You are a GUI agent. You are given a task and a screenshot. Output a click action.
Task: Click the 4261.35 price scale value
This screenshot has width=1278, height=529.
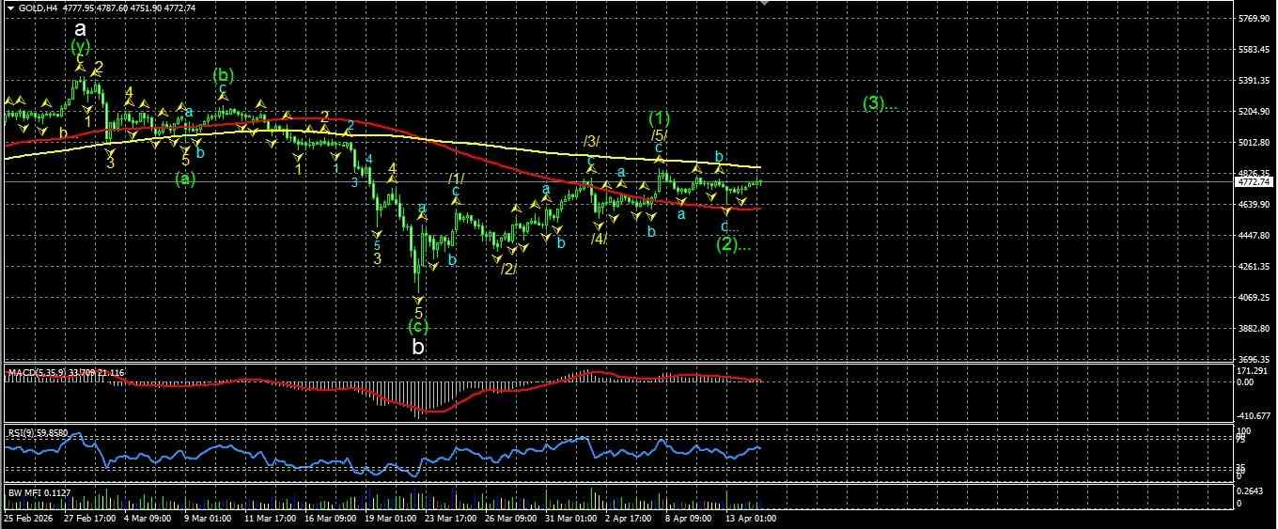click(x=1255, y=266)
